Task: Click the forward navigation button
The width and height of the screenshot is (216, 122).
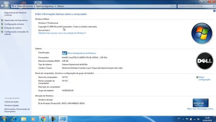Action: tap(7, 6)
